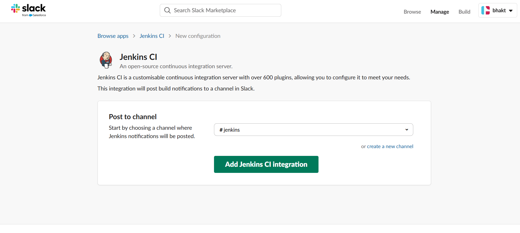Go to Jenkins CI breadcrumb link
This screenshot has width=520, height=233.
(x=152, y=36)
